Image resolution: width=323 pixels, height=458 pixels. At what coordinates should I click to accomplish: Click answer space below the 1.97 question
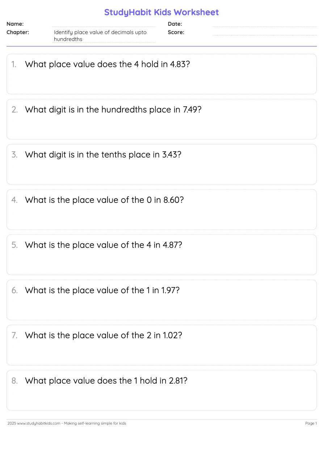pyautogui.click(x=161, y=308)
